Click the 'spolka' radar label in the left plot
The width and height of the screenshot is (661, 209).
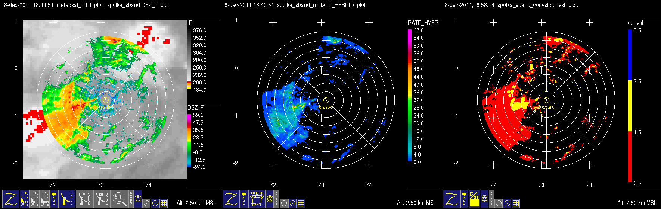(x=106, y=107)
